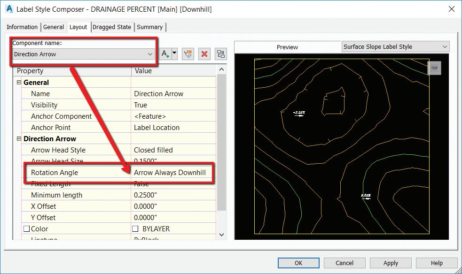The image size is (462, 274).
Task: Open the add component type arrow
Action: (174, 53)
